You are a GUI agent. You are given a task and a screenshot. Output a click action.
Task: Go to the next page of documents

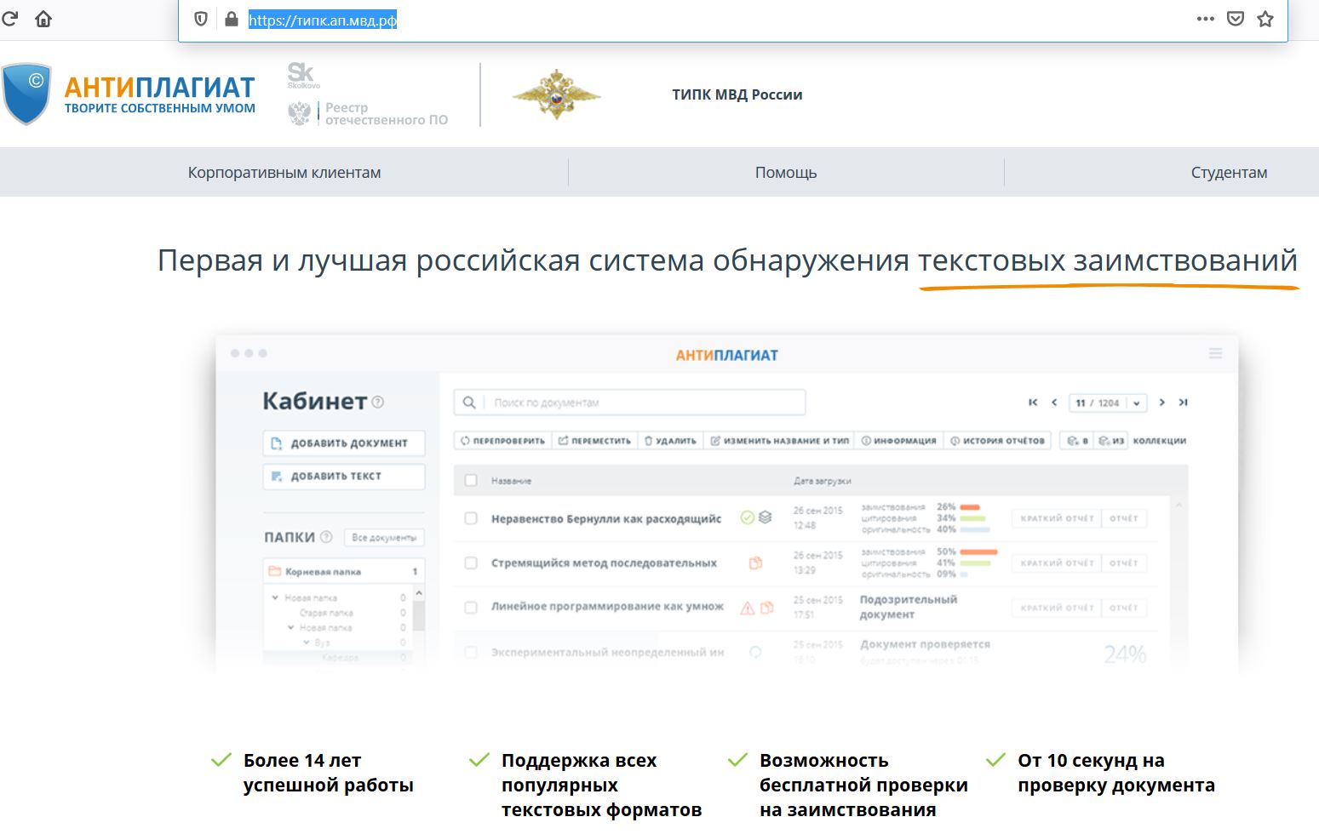pos(1161,403)
